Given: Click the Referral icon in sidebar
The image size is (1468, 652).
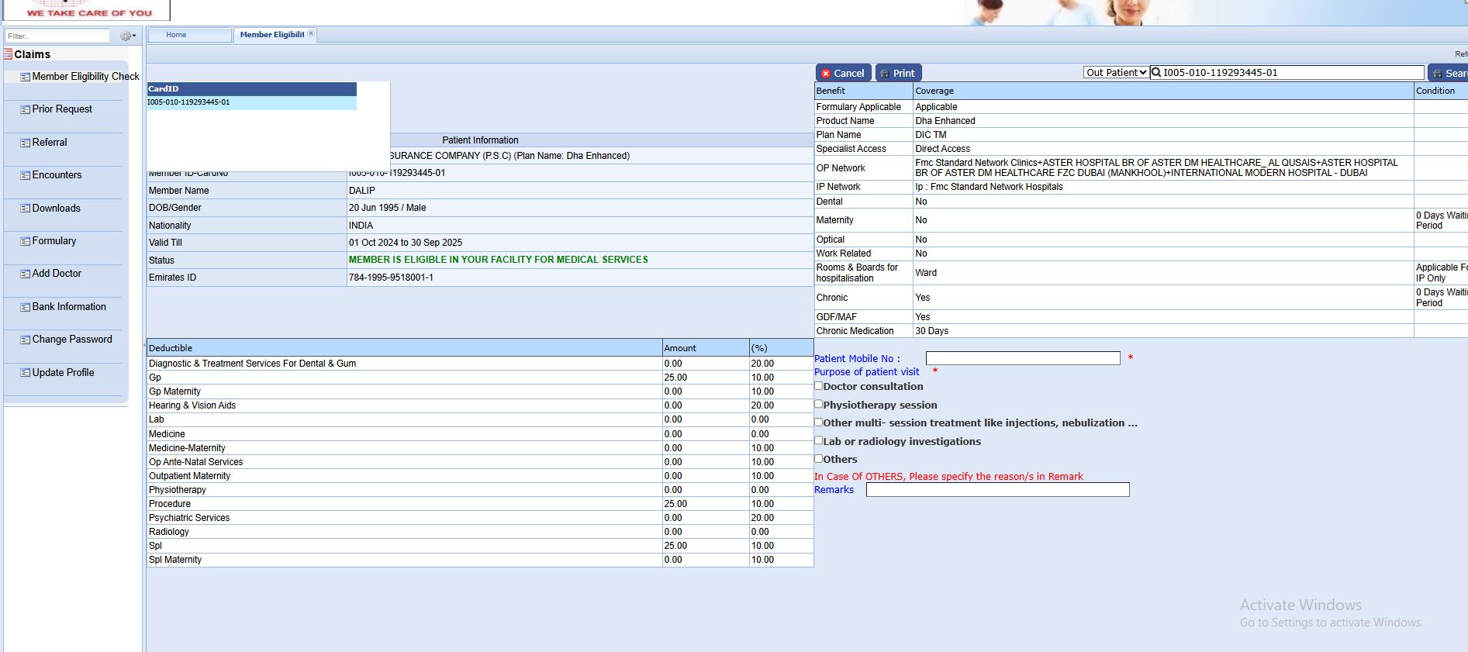Looking at the screenshot, I should [x=25, y=143].
